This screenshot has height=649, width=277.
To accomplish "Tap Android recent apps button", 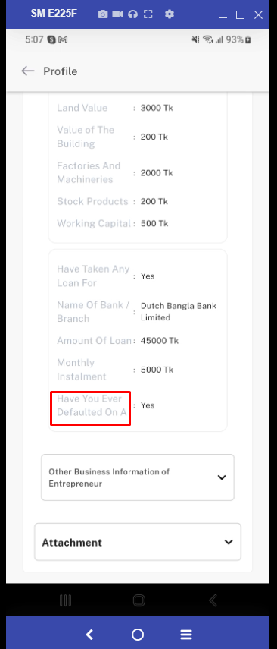I will tap(65, 600).
